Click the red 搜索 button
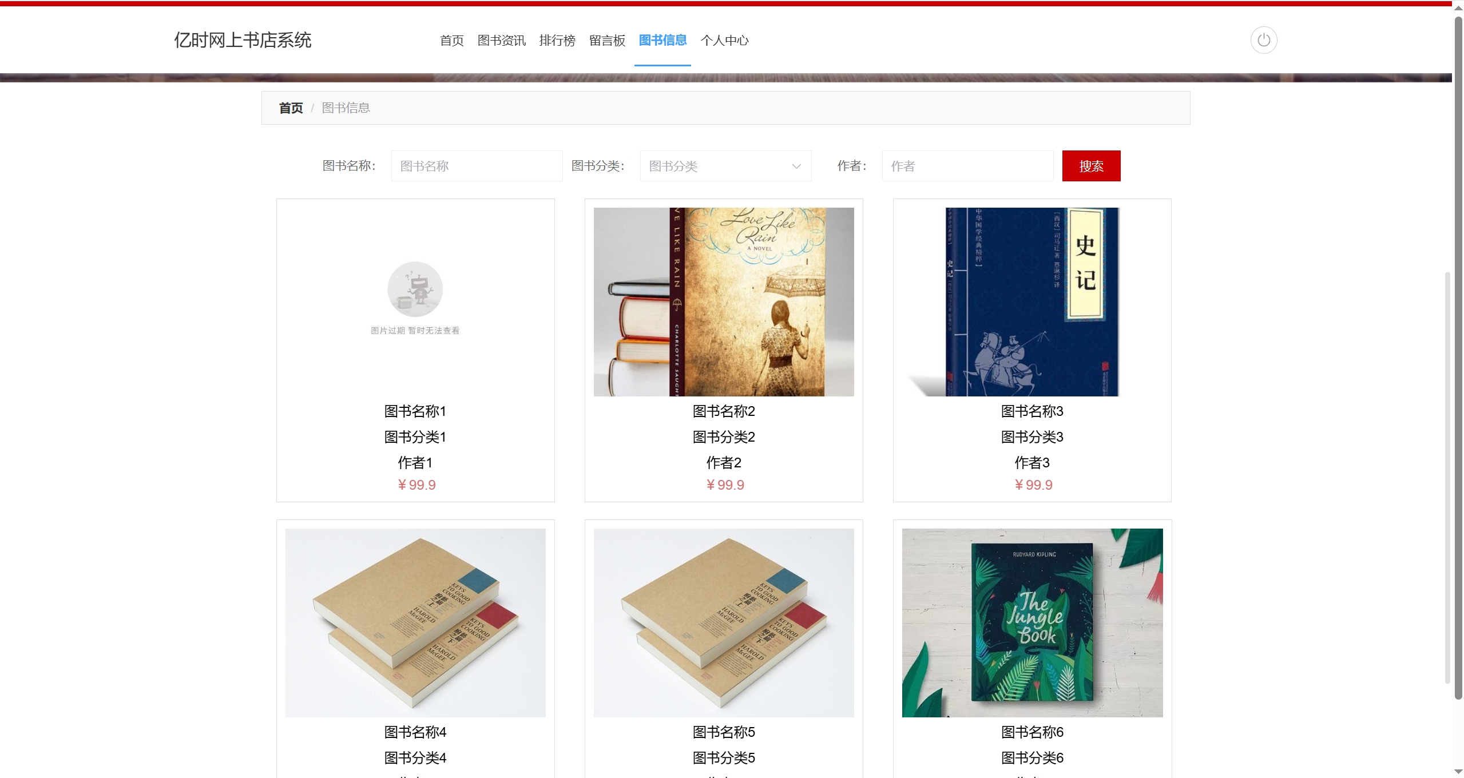This screenshot has width=1464, height=778. point(1091,166)
